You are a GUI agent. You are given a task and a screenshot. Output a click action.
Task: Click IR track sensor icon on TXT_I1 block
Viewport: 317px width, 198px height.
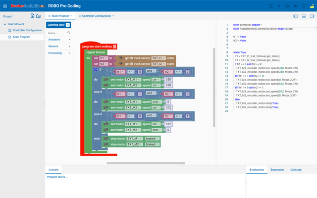click(x=121, y=58)
